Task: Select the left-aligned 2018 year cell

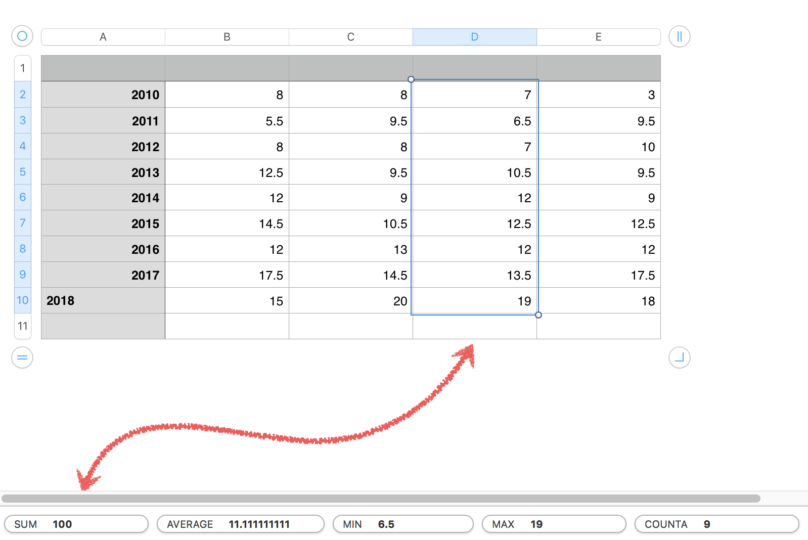Action: [x=103, y=300]
